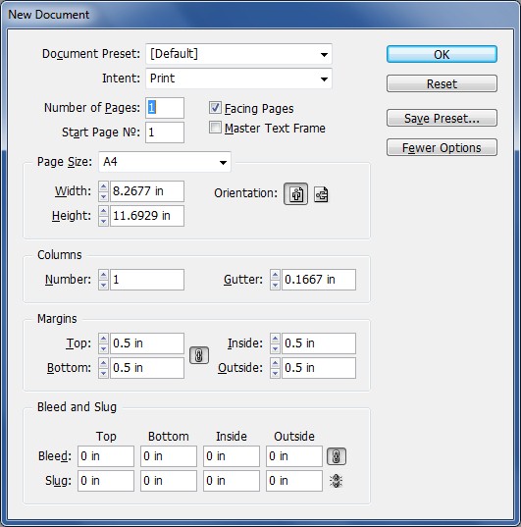Select portrait orientation icon
This screenshot has height=527, width=521.
295,194
